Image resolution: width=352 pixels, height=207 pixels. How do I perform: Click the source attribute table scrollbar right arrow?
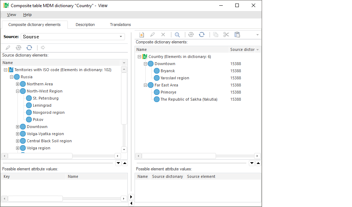(124, 198)
